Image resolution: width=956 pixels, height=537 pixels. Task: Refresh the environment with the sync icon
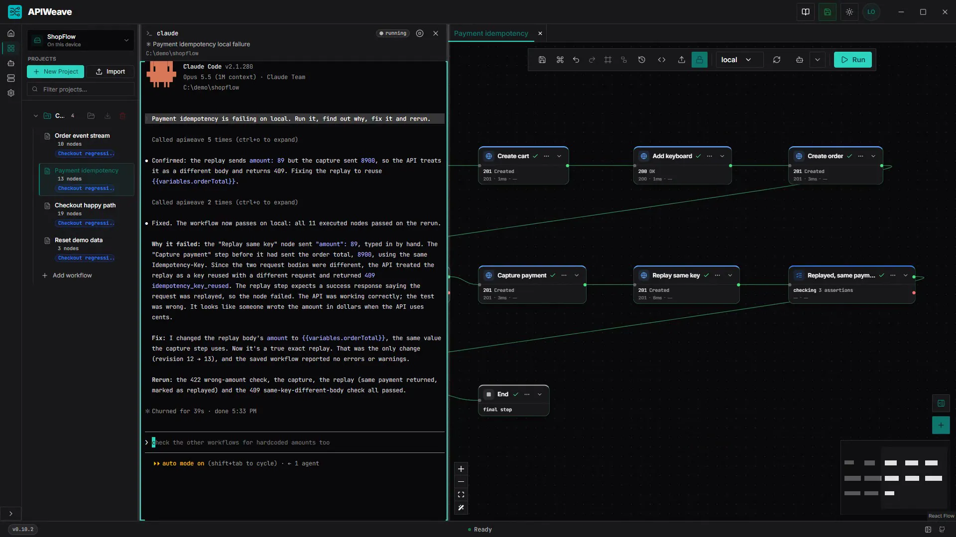pos(777,60)
